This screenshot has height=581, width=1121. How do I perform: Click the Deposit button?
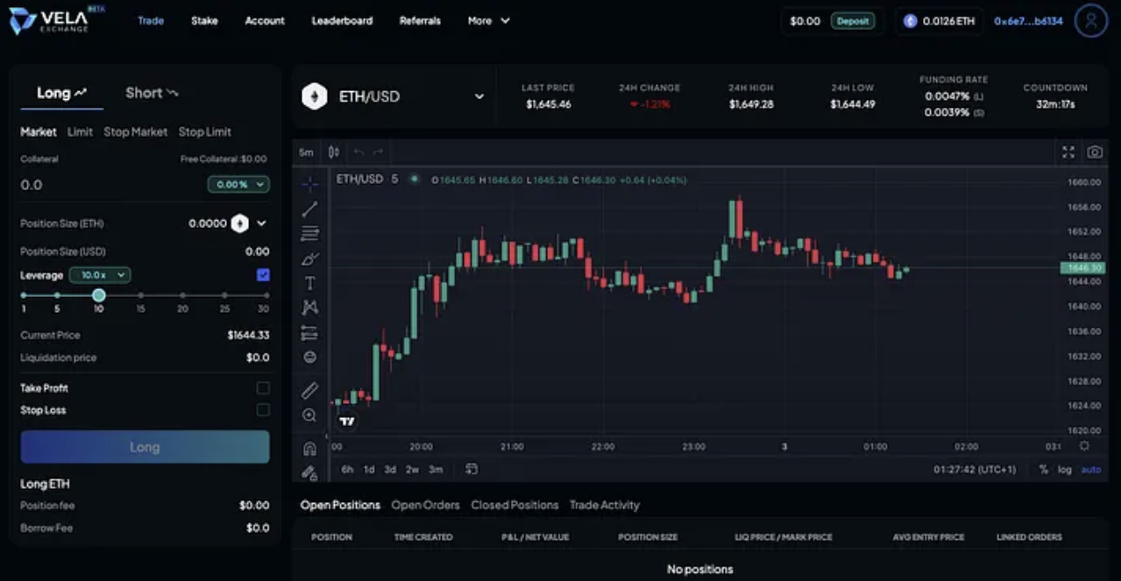click(853, 21)
